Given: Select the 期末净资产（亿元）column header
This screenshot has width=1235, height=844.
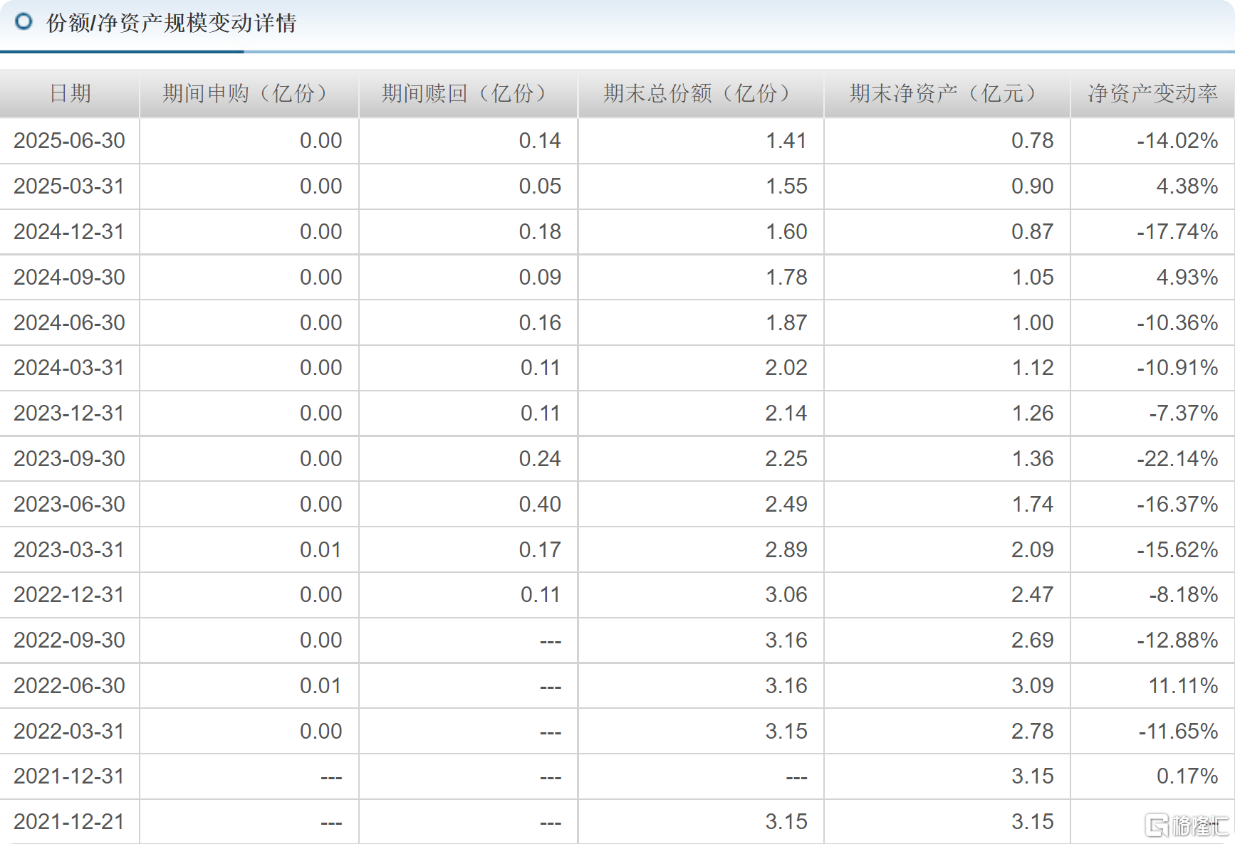Looking at the screenshot, I should tap(942, 93).
